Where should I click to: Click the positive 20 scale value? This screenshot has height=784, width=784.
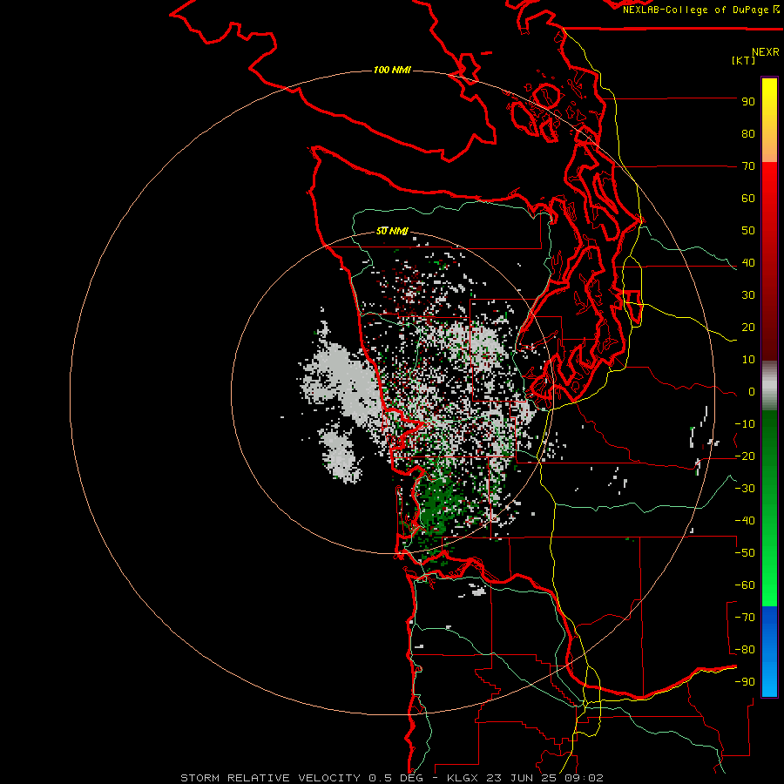pyautogui.click(x=748, y=328)
